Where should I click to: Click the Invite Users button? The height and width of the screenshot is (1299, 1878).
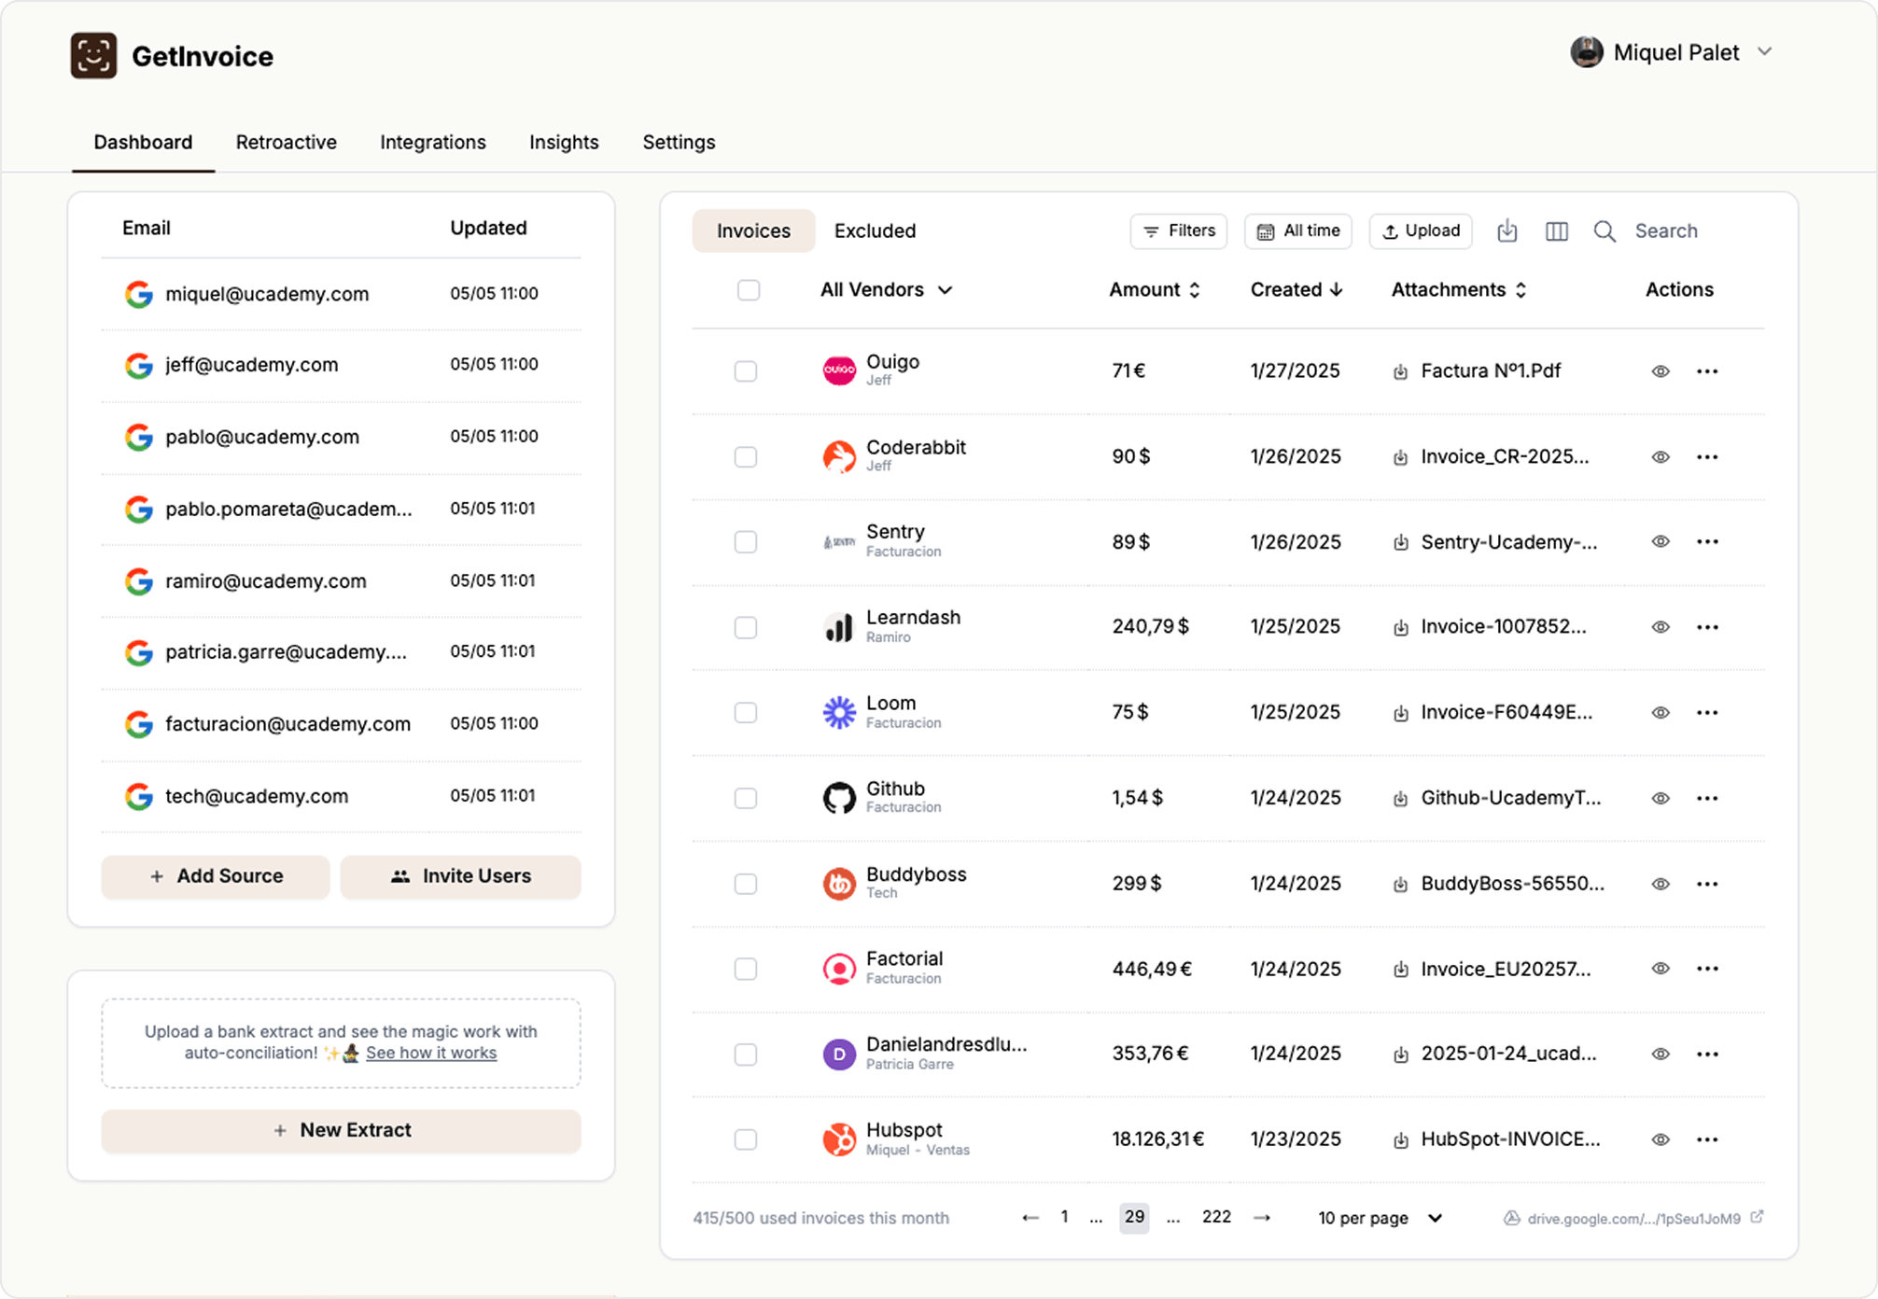(x=460, y=877)
